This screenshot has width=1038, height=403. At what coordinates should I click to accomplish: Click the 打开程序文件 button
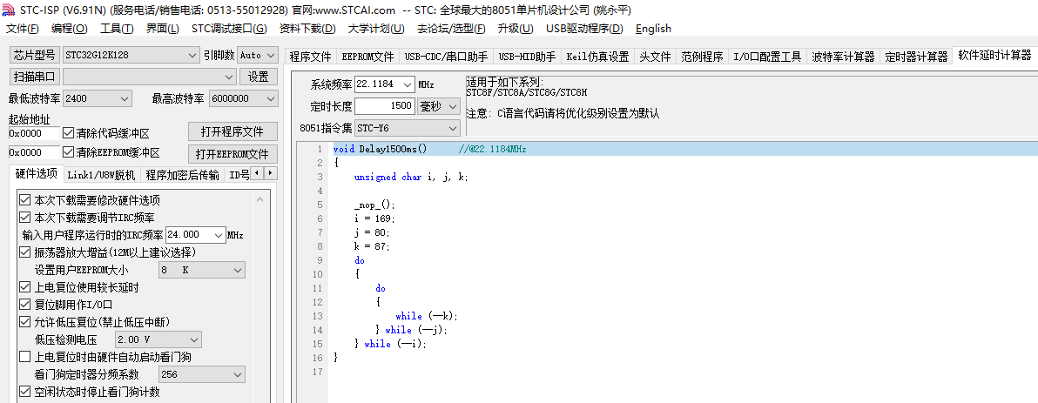233,131
